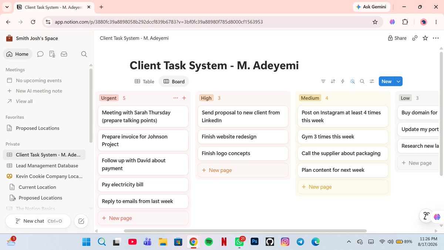Open card Finish logo concepts
The width and height of the screenshot is (444, 250).
[243, 153]
